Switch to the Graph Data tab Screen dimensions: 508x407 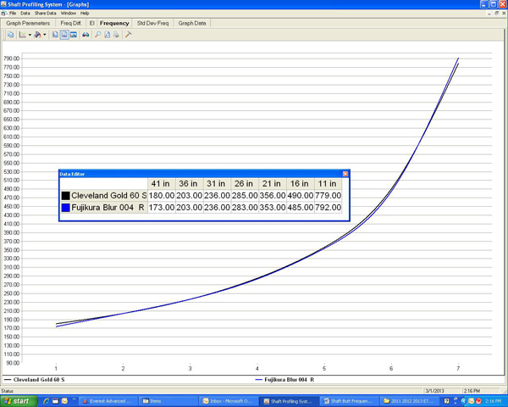[x=192, y=24]
